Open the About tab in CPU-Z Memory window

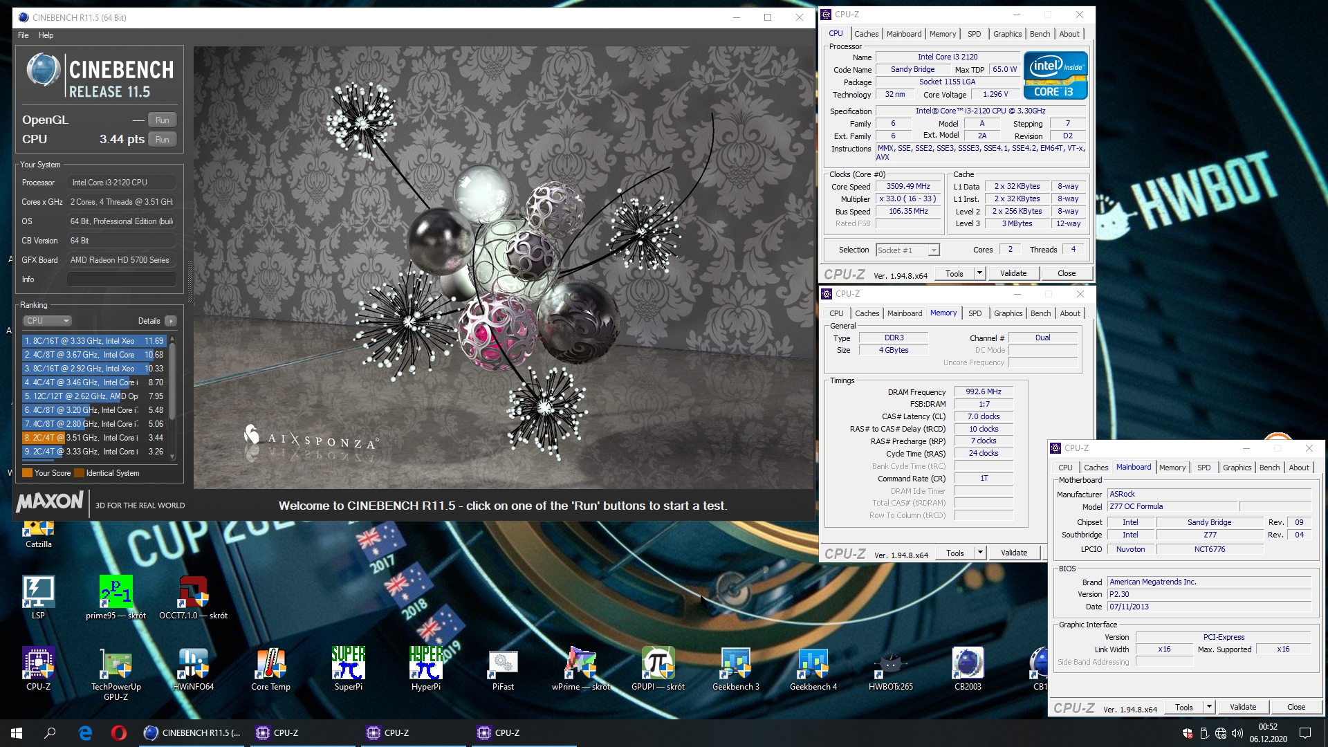(1069, 313)
